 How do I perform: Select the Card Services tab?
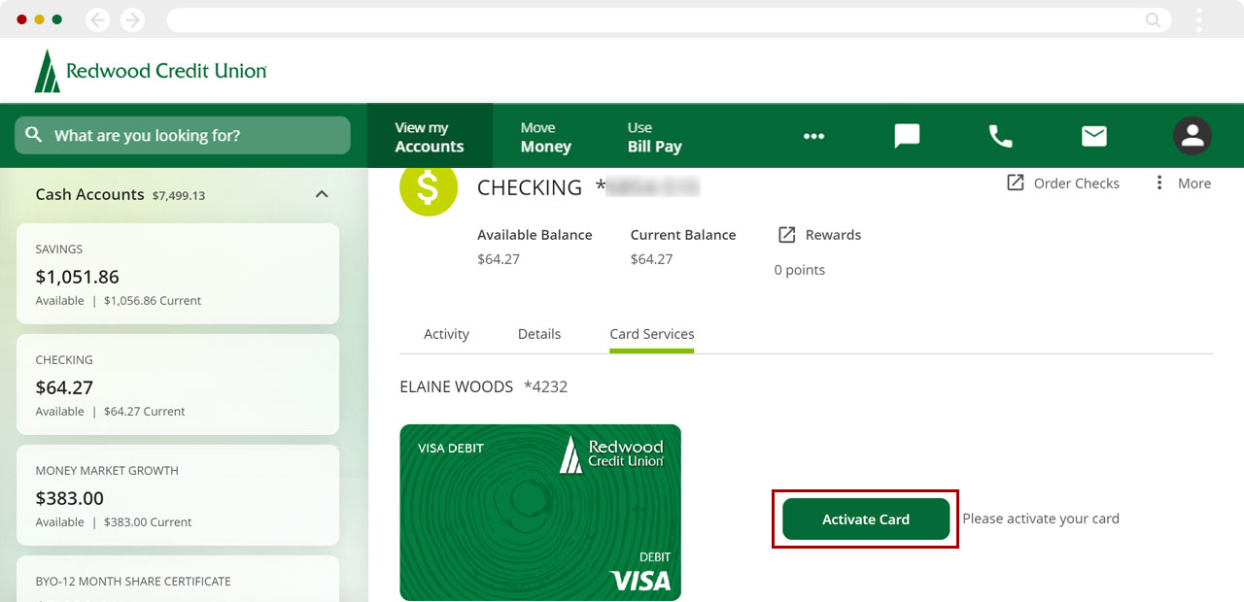652,334
